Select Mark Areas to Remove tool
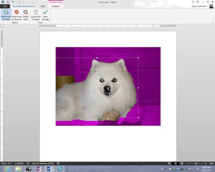Screen dimensions: 215x172 point(17,15)
